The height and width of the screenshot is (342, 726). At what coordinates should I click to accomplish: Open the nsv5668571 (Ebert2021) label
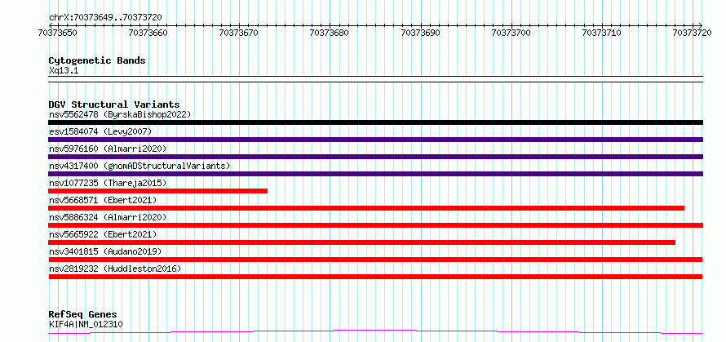(103, 200)
